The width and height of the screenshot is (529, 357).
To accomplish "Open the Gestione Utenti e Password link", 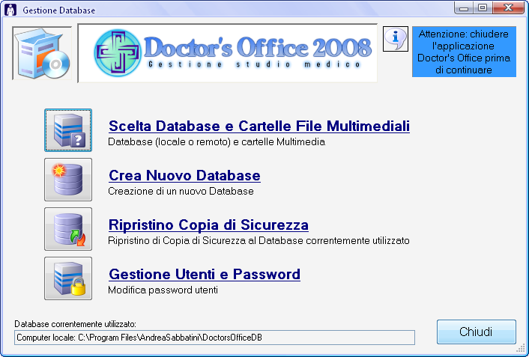I will [x=205, y=274].
